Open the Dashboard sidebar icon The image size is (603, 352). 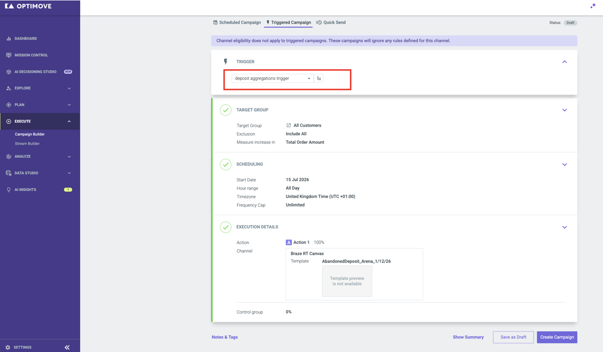click(8, 38)
